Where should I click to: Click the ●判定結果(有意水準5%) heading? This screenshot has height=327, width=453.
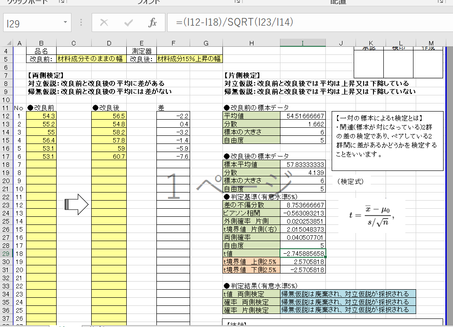pos(260,286)
